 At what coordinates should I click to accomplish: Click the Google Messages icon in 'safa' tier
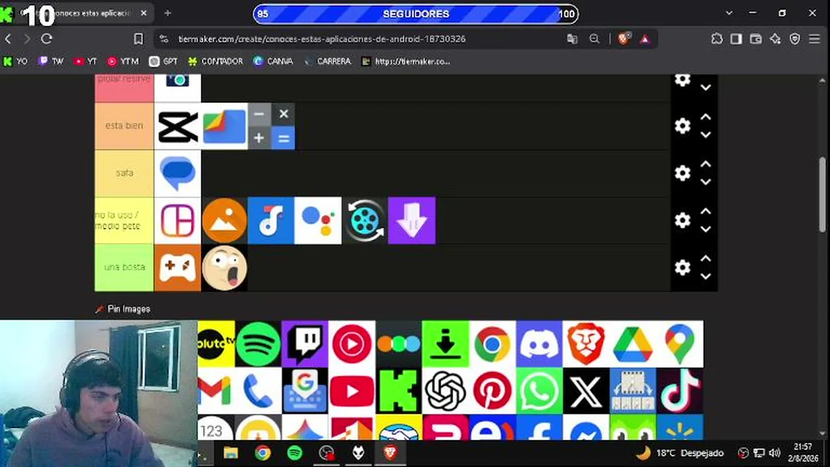[x=178, y=173]
